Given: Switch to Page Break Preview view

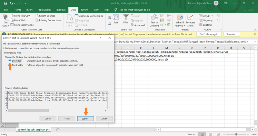Looking at the screenshot, I should (218, 134).
